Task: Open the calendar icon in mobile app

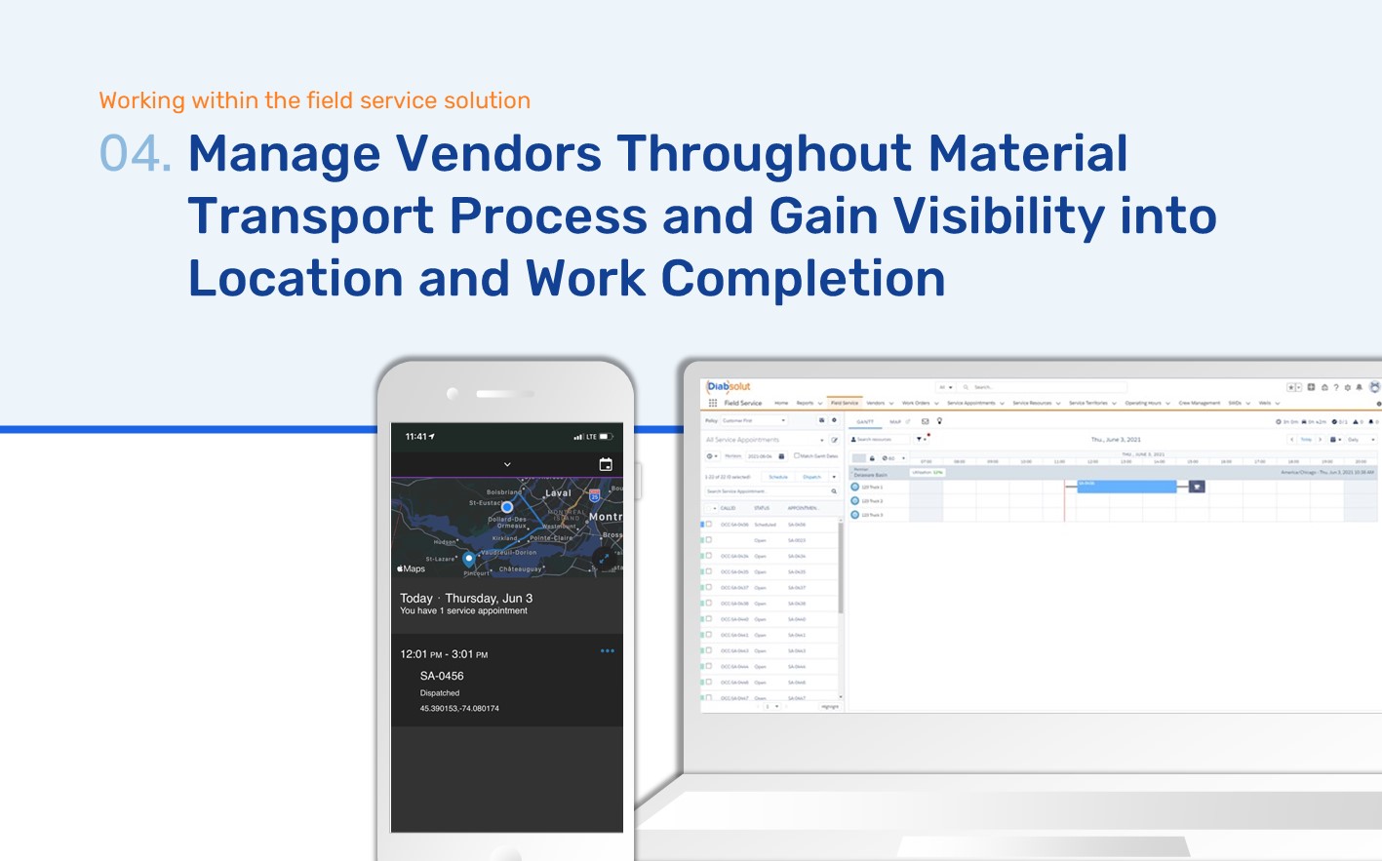Action: coord(605,464)
